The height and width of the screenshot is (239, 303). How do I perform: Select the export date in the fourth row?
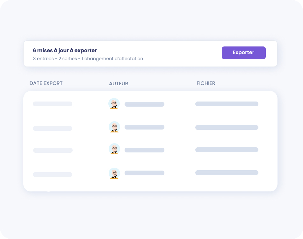(53, 174)
